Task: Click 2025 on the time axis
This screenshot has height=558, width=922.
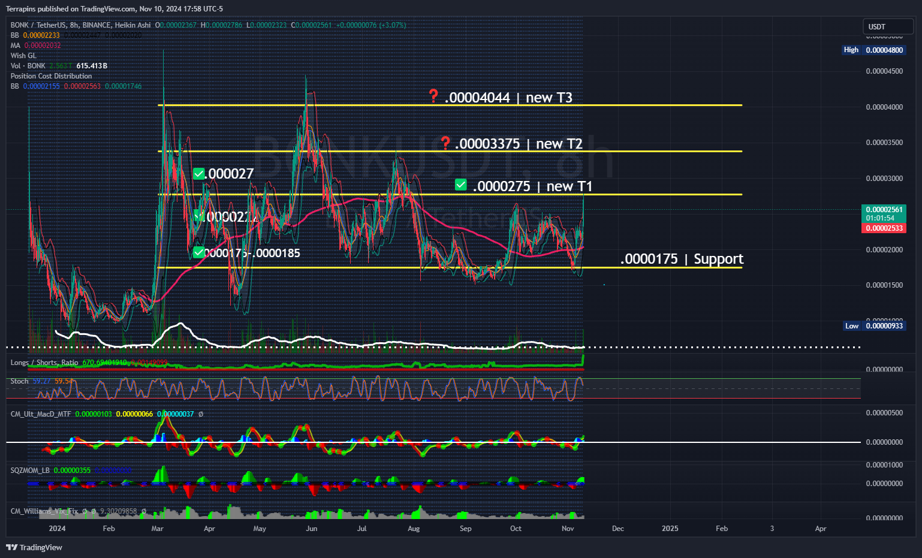Action: pos(670,529)
